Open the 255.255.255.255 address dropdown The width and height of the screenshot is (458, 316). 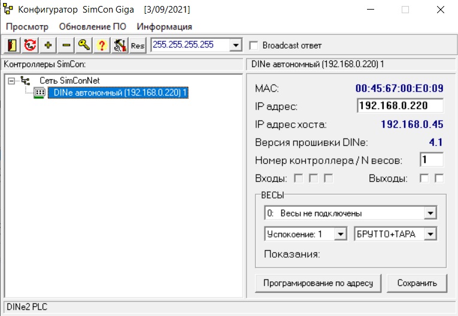click(x=235, y=45)
